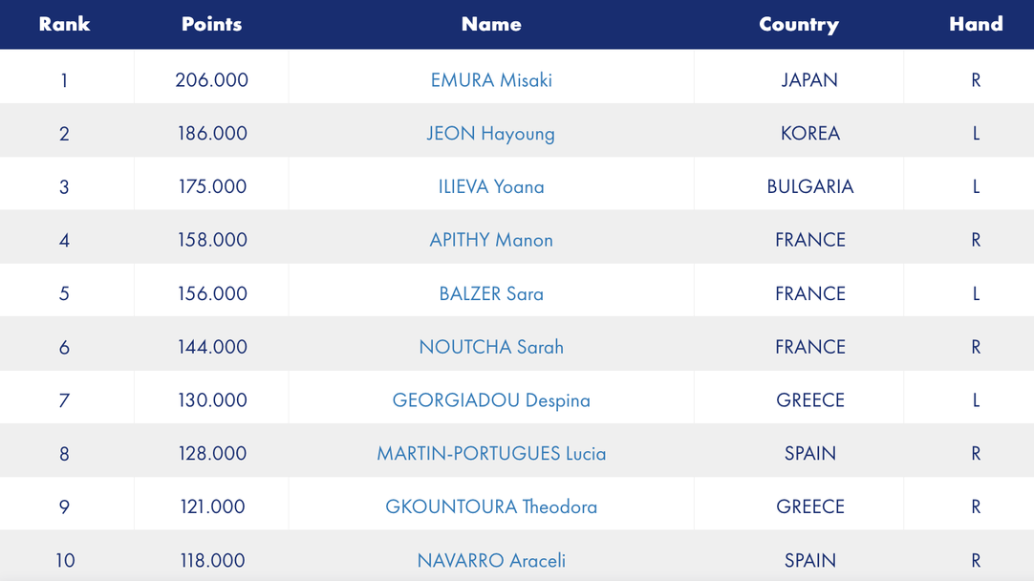Sort by the Country column header

(x=798, y=25)
